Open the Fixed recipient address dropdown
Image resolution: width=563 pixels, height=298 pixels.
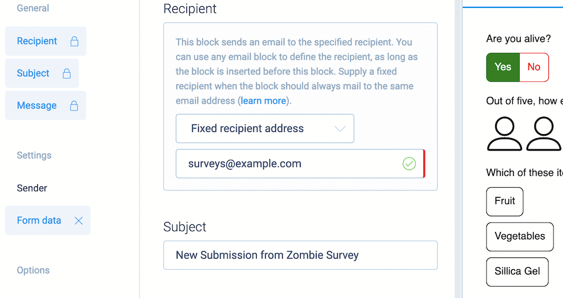265,128
